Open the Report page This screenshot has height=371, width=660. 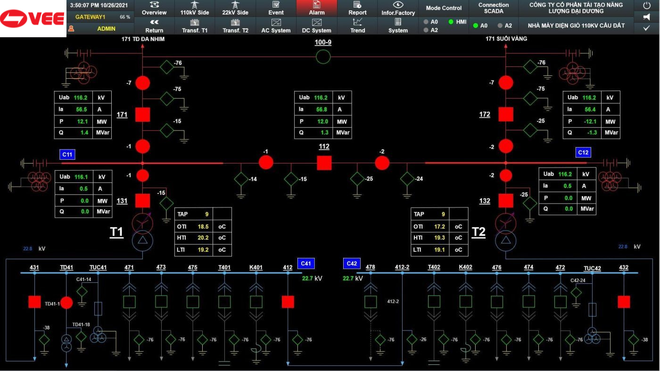(357, 8)
